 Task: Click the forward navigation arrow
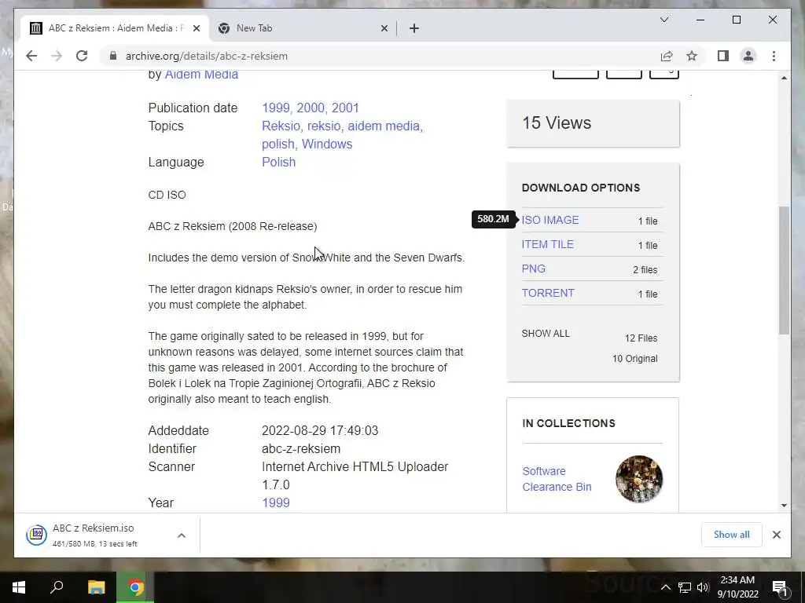coord(57,56)
